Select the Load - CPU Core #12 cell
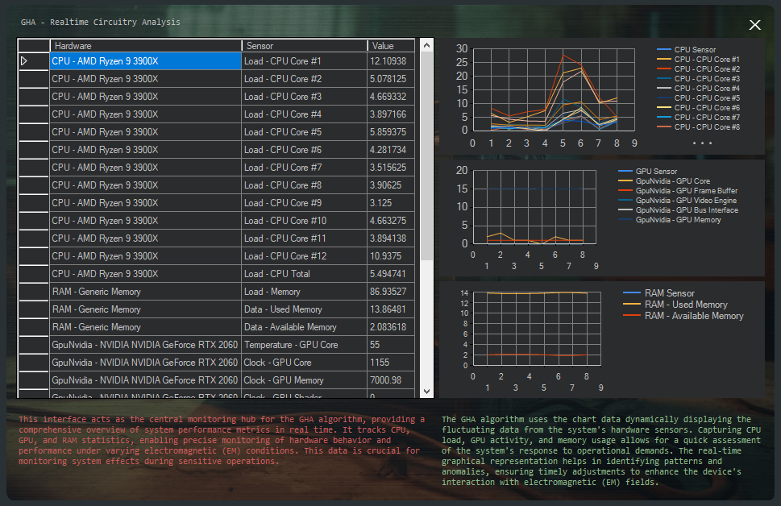The image size is (781, 506). tap(305, 256)
